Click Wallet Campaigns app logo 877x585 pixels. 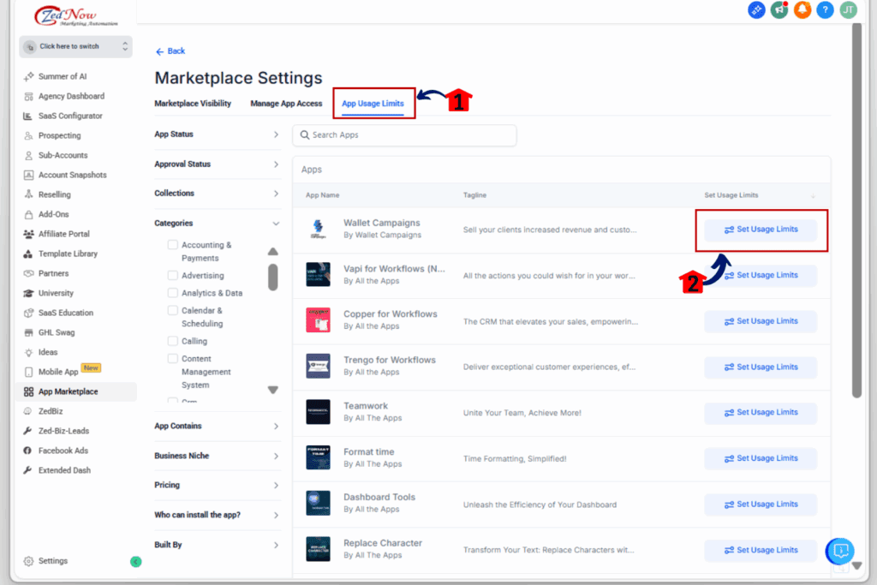pos(318,229)
